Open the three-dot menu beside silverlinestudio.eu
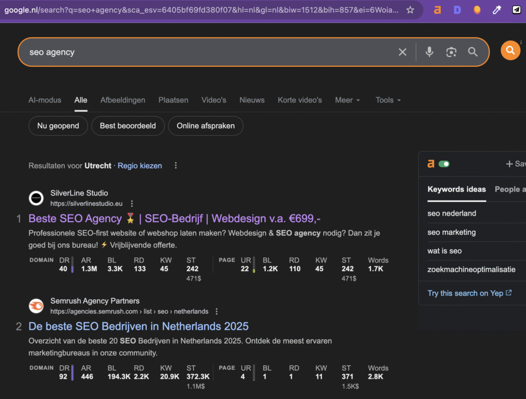 [132, 203]
